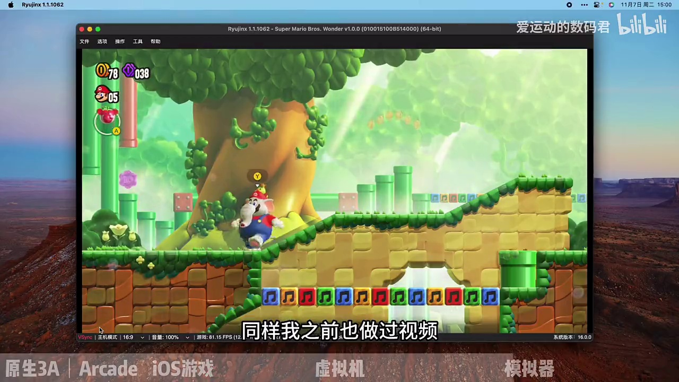Open the 帮助 menu
The image size is (679, 382).
(x=155, y=41)
